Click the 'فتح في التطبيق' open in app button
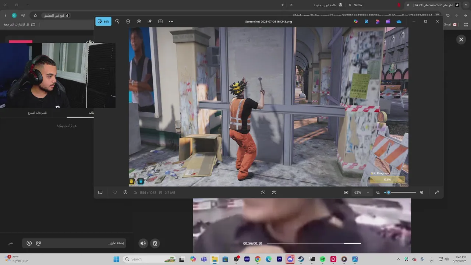Screen dimensions: 471x265 pos(57,15)
